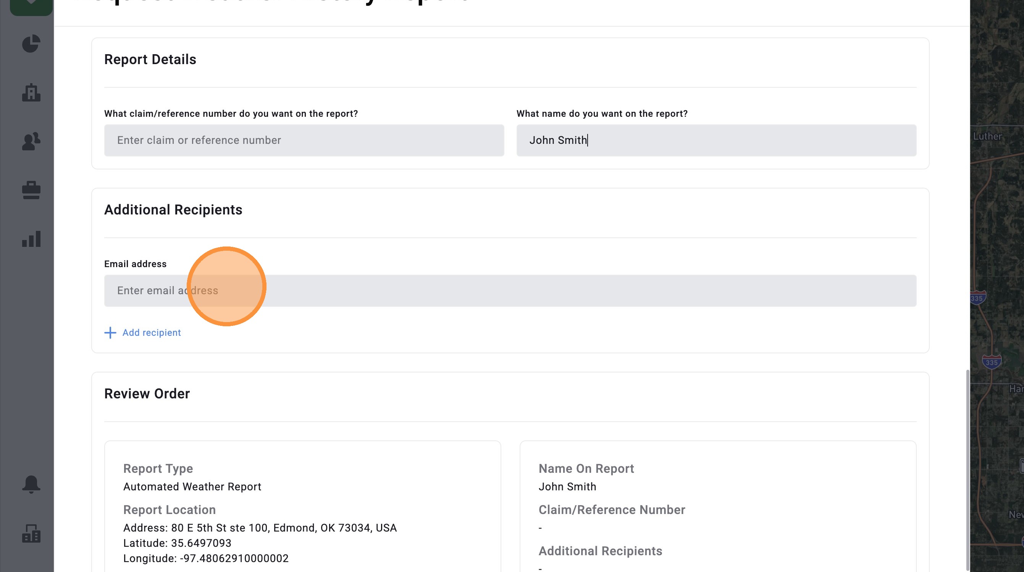Open the notifications bell icon

[31, 484]
